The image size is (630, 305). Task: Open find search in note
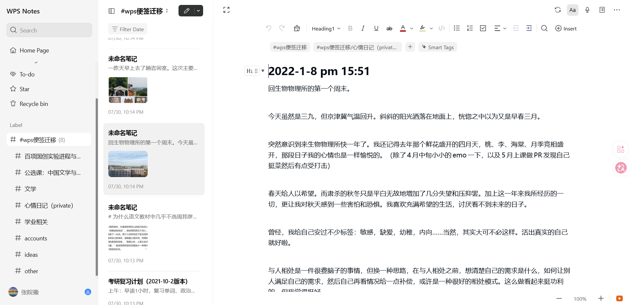544,28
